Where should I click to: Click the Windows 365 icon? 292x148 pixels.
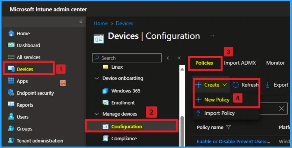click(x=106, y=91)
